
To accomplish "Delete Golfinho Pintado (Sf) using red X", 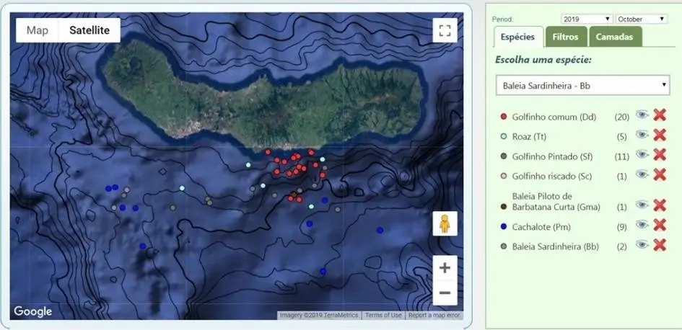I will click(659, 155).
